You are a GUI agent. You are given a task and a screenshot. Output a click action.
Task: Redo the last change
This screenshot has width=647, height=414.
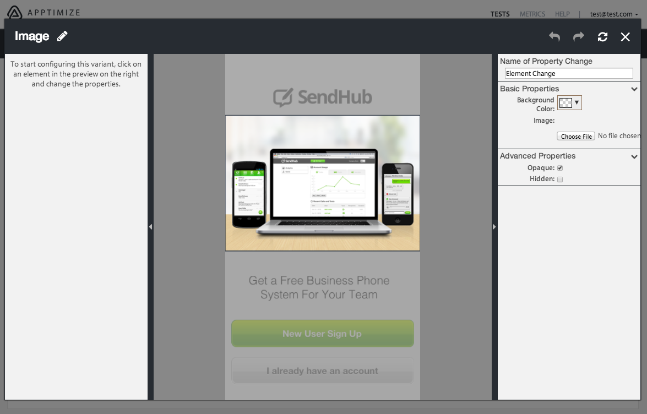[x=579, y=37]
